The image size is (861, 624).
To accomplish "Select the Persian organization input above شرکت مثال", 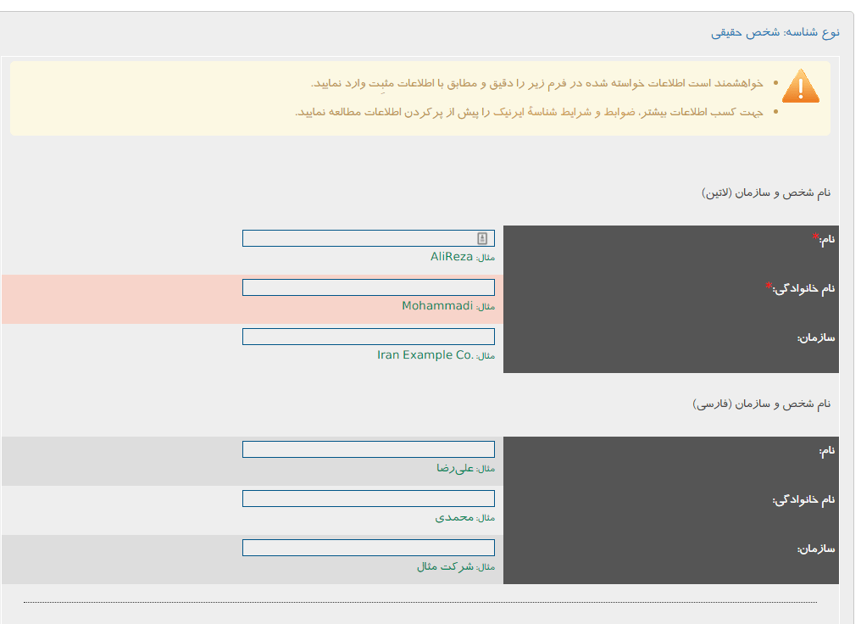I will [x=368, y=548].
